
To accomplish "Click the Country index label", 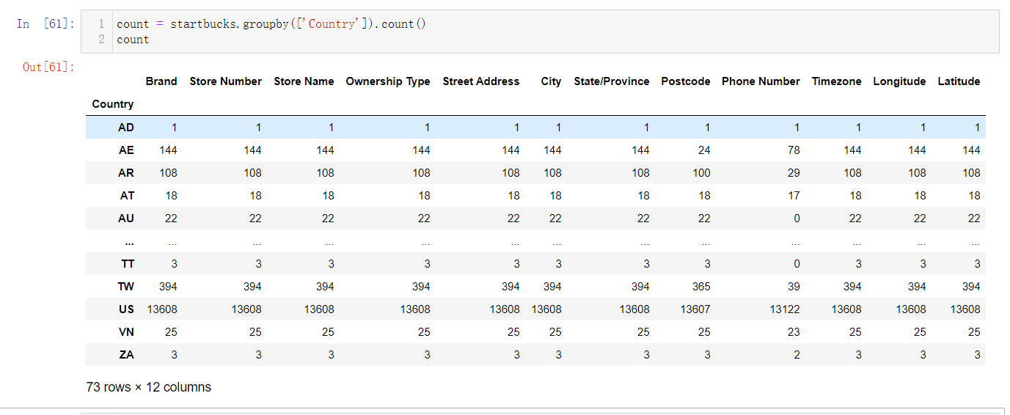I will pos(113,104).
